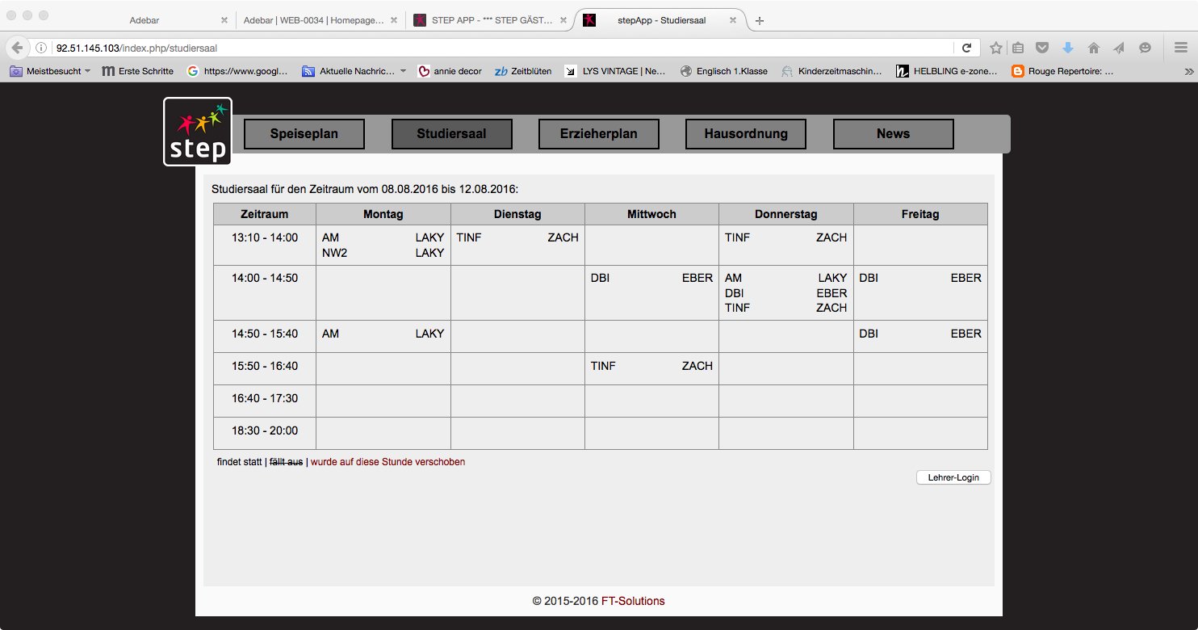Switch to the Adebar WEB-0034 browser tab
This screenshot has height=630, width=1198.
point(314,20)
